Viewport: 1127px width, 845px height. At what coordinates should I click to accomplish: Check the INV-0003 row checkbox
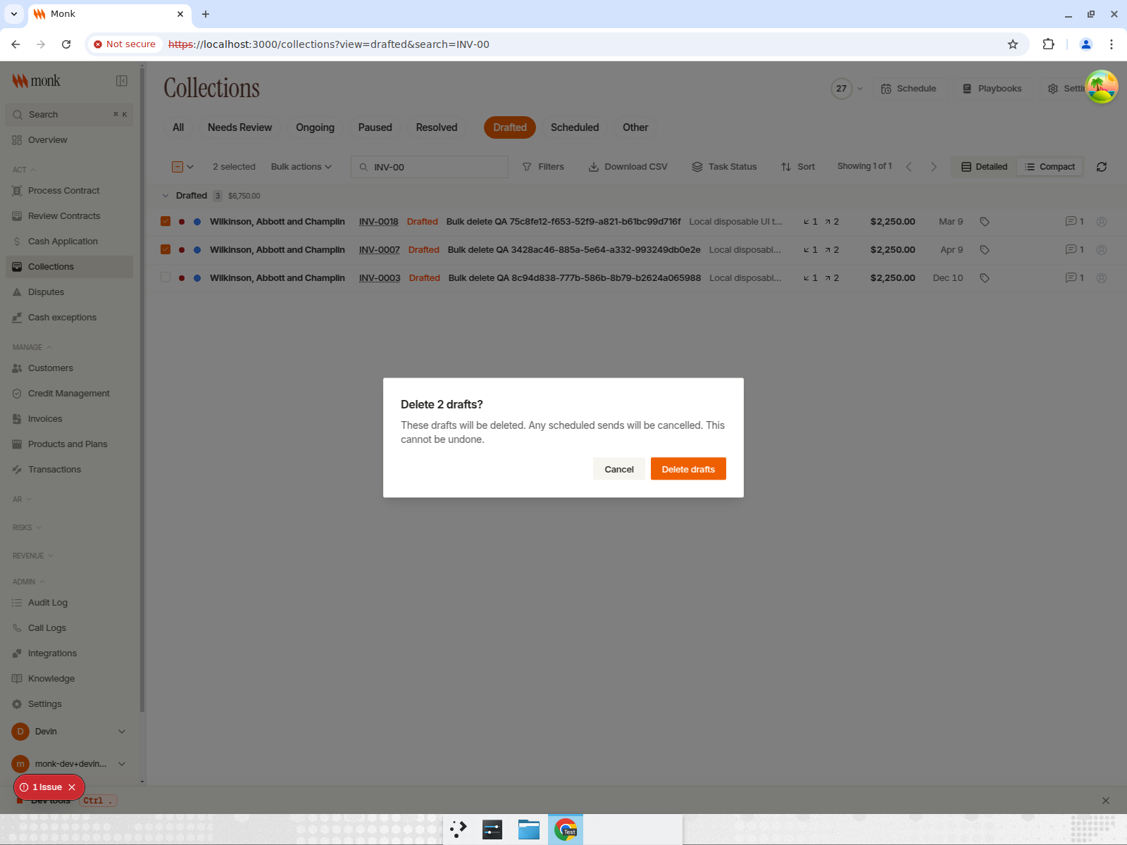coord(166,277)
